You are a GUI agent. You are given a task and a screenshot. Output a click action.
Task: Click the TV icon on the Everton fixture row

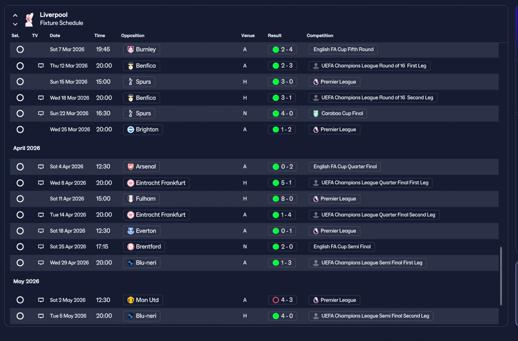41,231
